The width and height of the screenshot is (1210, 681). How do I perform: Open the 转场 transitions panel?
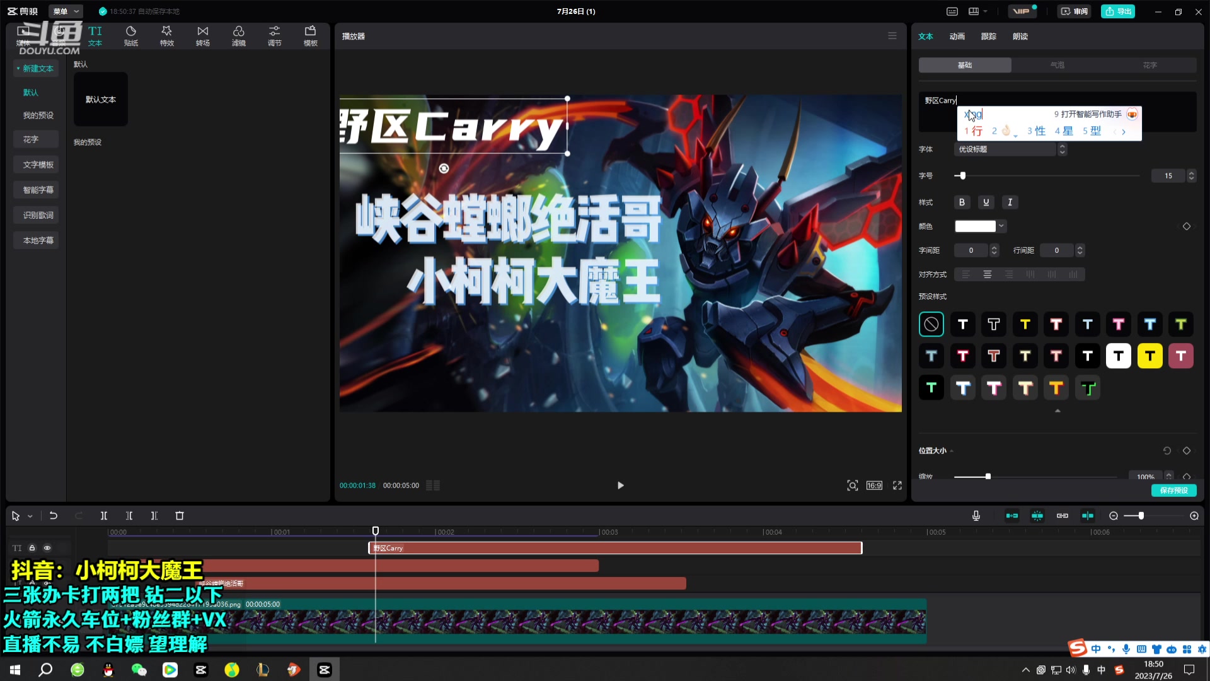tap(203, 36)
